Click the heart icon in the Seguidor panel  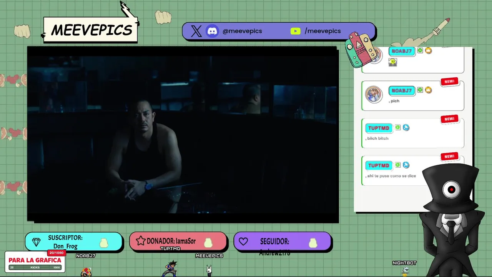pyautogui.click(x=243, y=242)
